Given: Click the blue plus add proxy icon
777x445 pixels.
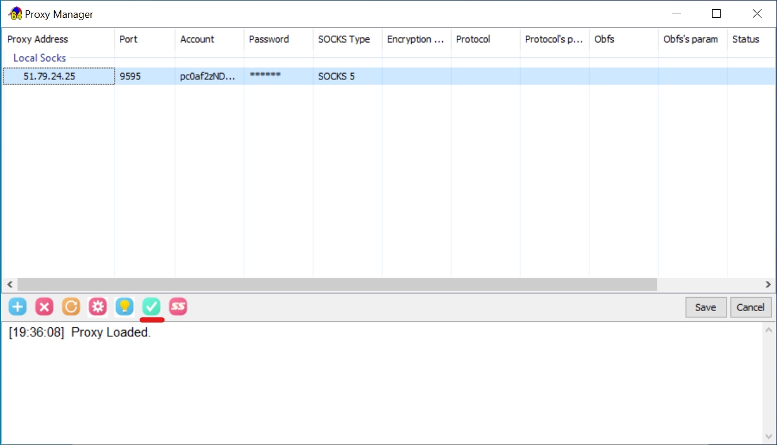Looking at the screenshot, I should pos(18,307).
